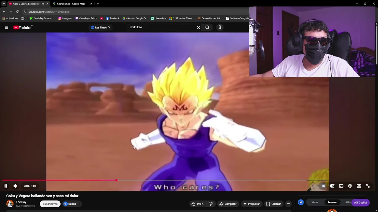Click the Preguntar button
The height and width of the screenshot is (212, 378).
click(251, 204)
